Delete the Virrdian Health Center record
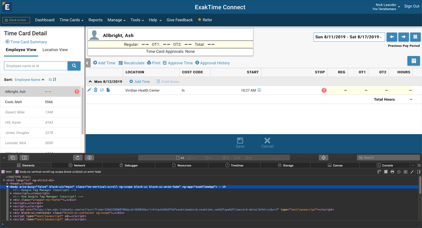The image size is (422, 228). point(96,90)
